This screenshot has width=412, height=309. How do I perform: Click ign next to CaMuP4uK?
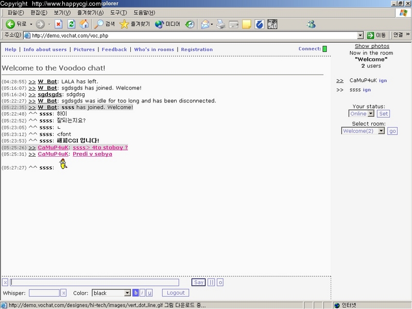[383, 81]
